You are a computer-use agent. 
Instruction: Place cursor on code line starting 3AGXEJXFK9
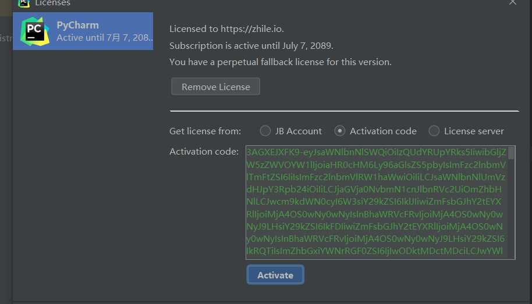tap(376, 152)
